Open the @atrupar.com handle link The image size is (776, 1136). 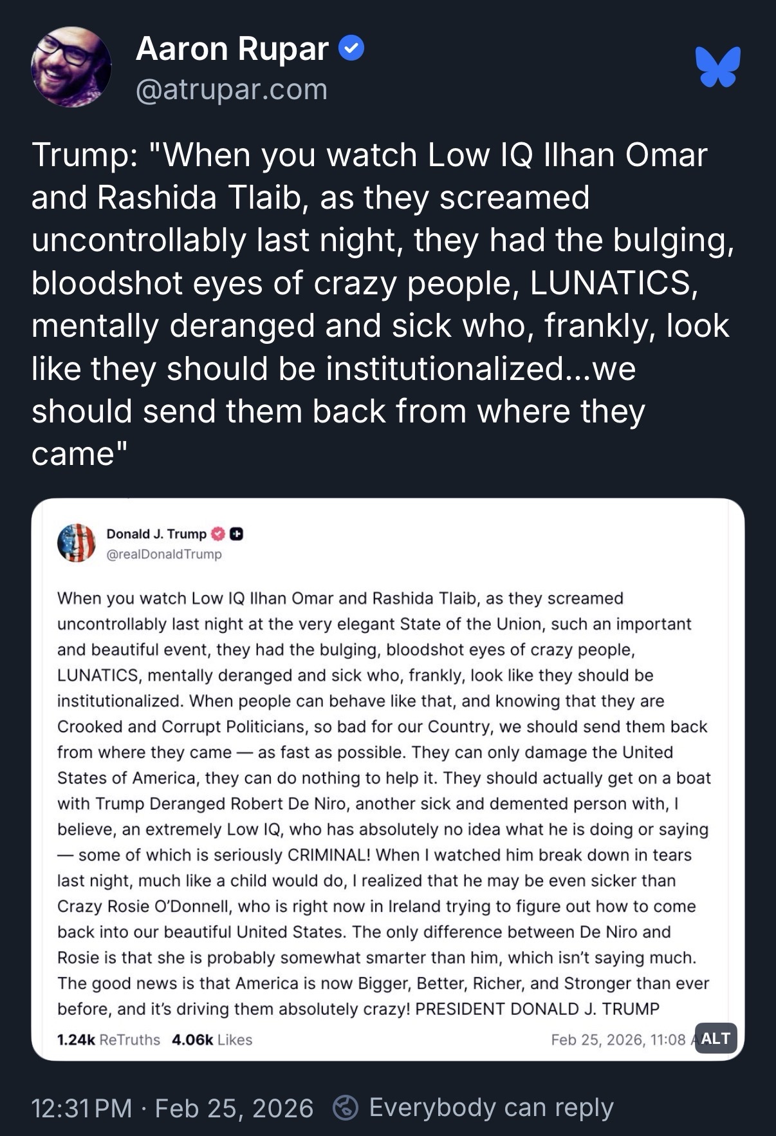[x=232, y=90]
